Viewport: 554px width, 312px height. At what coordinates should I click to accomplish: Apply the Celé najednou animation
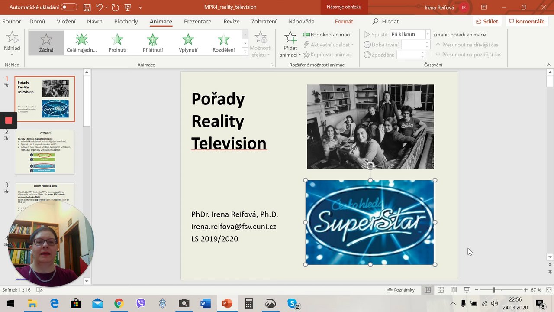click(82, 43)
